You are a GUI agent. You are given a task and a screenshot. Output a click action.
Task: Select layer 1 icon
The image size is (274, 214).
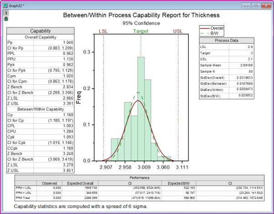tap(6, 13)
